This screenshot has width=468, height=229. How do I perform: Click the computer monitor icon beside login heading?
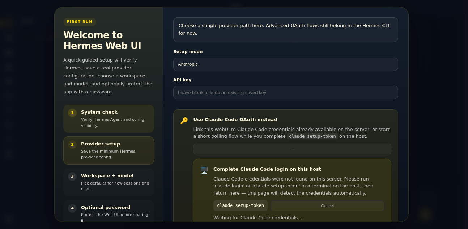(x=204, y=170)
